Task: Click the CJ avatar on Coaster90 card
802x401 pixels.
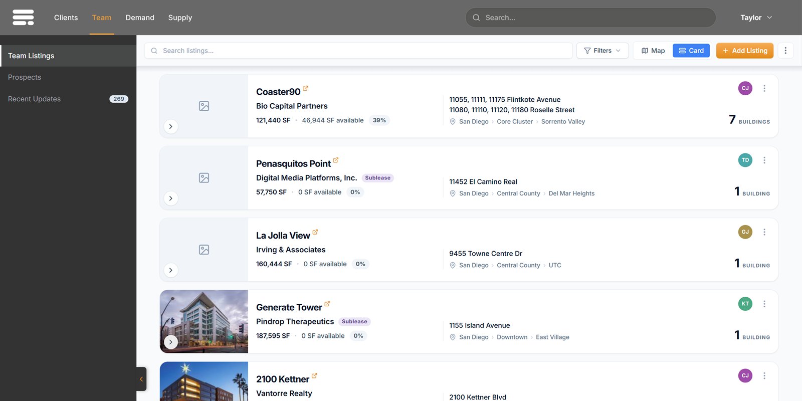Action: coord(745,88)
